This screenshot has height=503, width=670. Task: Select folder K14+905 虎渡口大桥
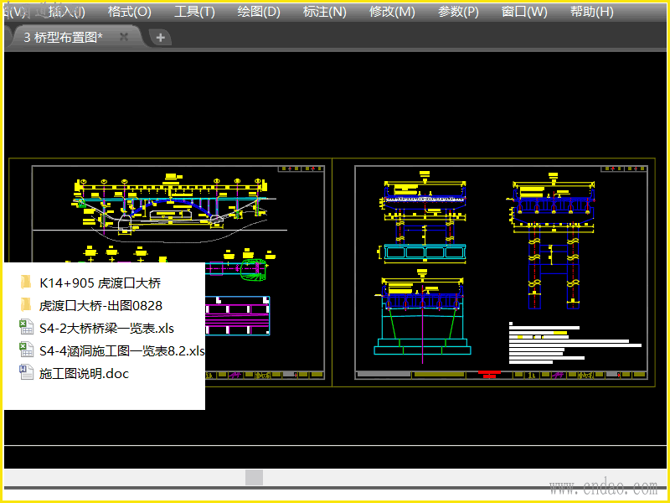(x=100, y=283)
